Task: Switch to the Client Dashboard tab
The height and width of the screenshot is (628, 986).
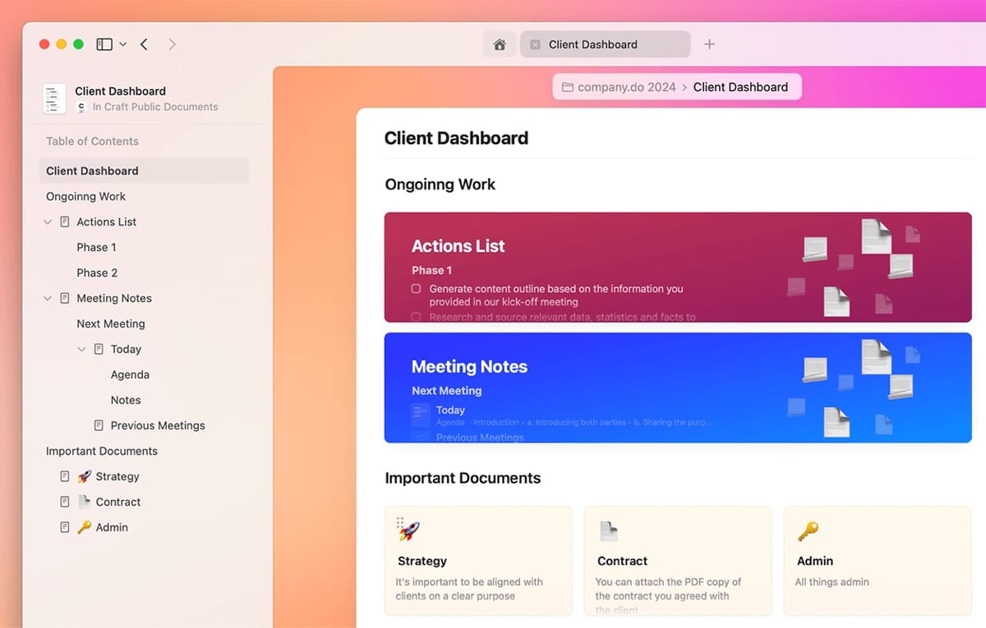Action: (x=604, y=44)
